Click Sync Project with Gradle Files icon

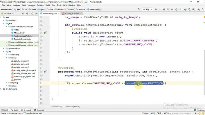[185, 9]
